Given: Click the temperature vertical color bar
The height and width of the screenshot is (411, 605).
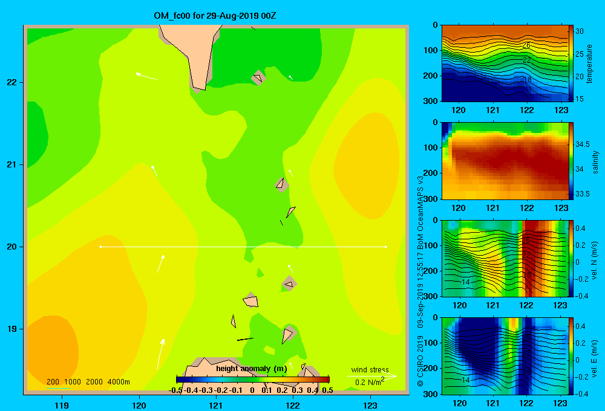Looking at the screenshot, I should click(571, 63).
